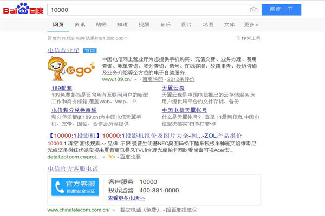The width and height of the screenshot is (325, 216).
Task: Open 2212条评价 reviews link
Action: coord(181,79)
